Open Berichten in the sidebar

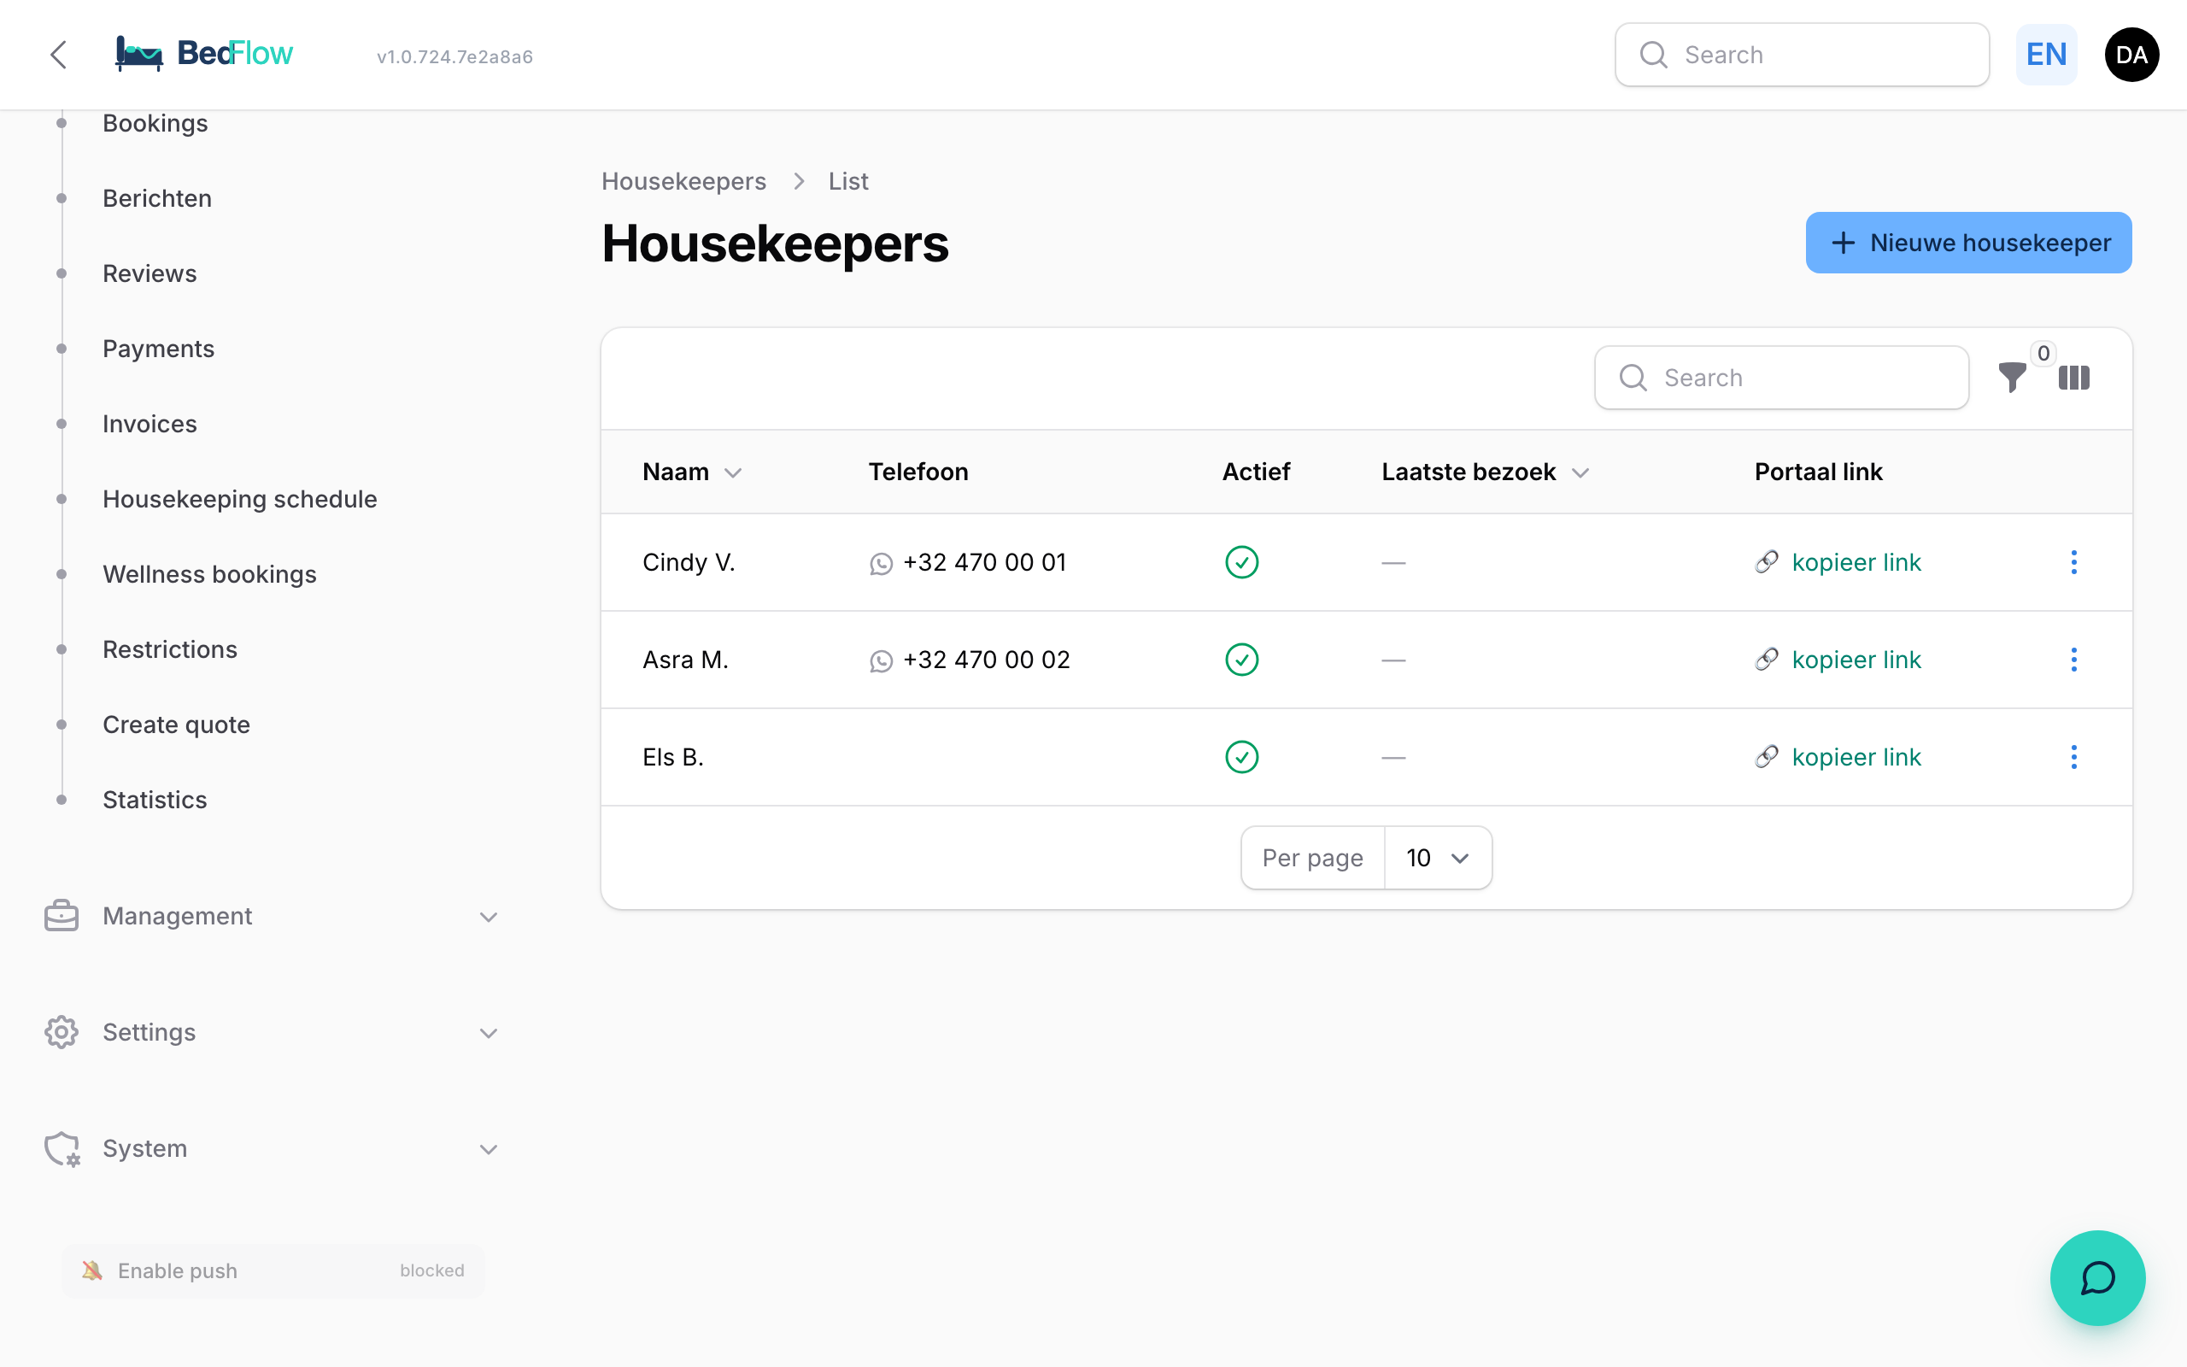[157, 198]
